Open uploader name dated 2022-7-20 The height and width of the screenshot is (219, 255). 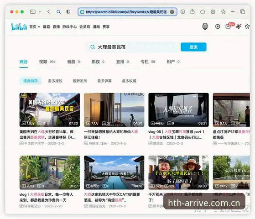32,206
